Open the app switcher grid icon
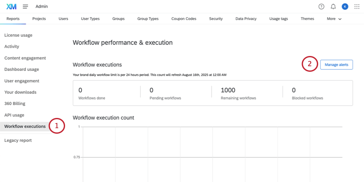Image resolution: width=364 pixels, height=182 pixels. coord(357,6)
